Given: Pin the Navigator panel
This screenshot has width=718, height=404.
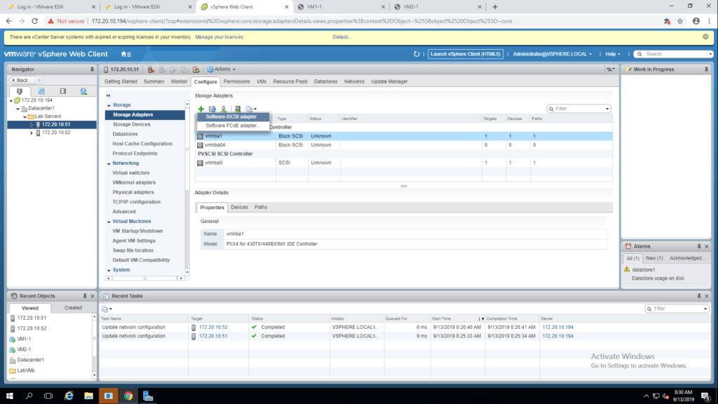Looking at the screenshot, I should pyautogui.click(x=92, y=69).
